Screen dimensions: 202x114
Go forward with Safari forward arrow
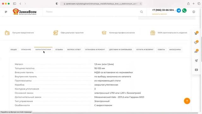click(25, 3)
